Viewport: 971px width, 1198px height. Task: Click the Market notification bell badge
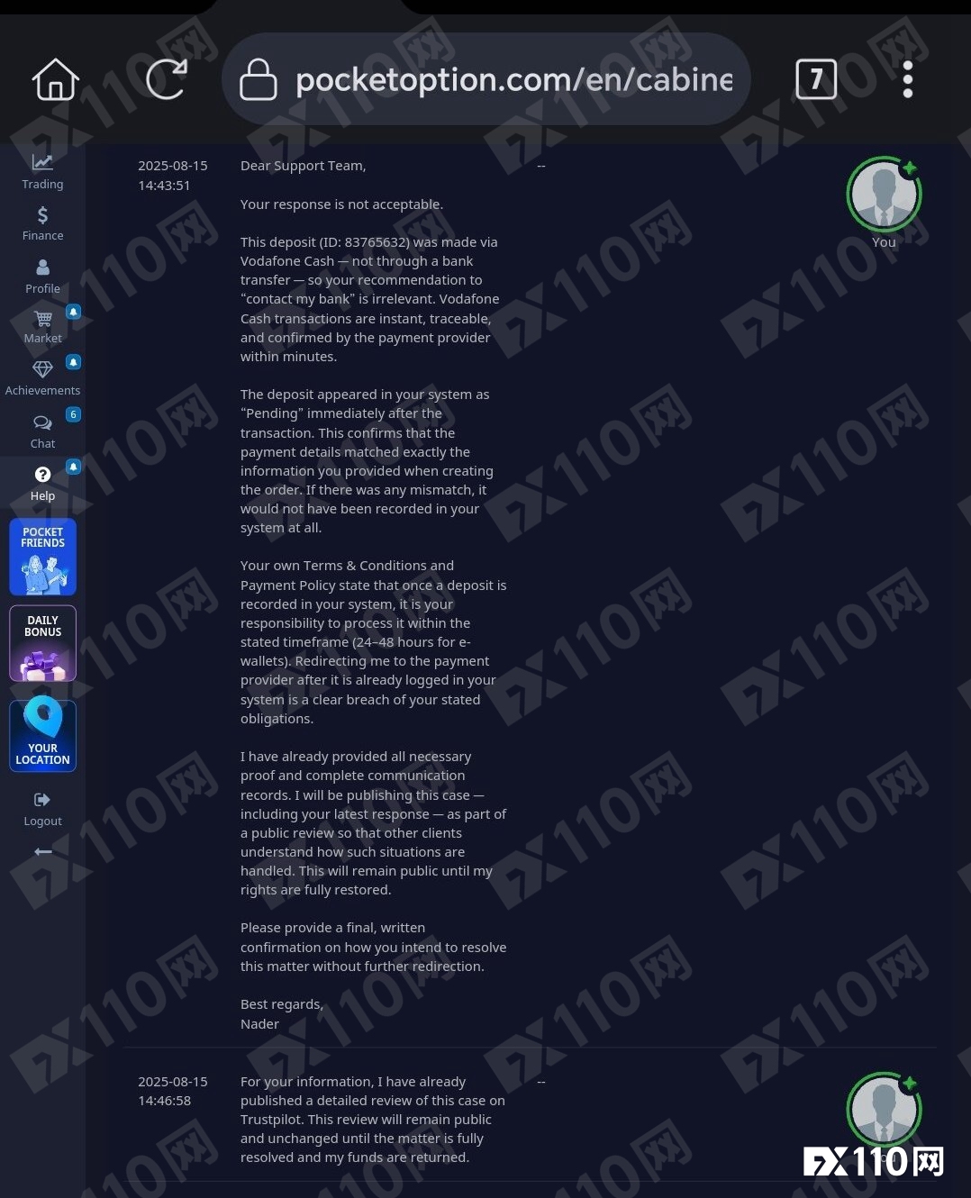coord(74,312)
